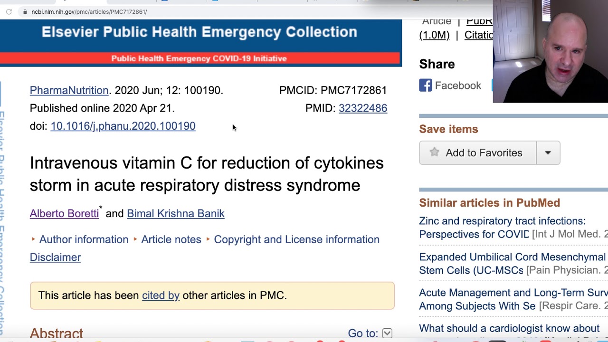Click the lock icon in address bar
Image resolution: width=608 pixels, height=342 pixels.
coord(25,12)
